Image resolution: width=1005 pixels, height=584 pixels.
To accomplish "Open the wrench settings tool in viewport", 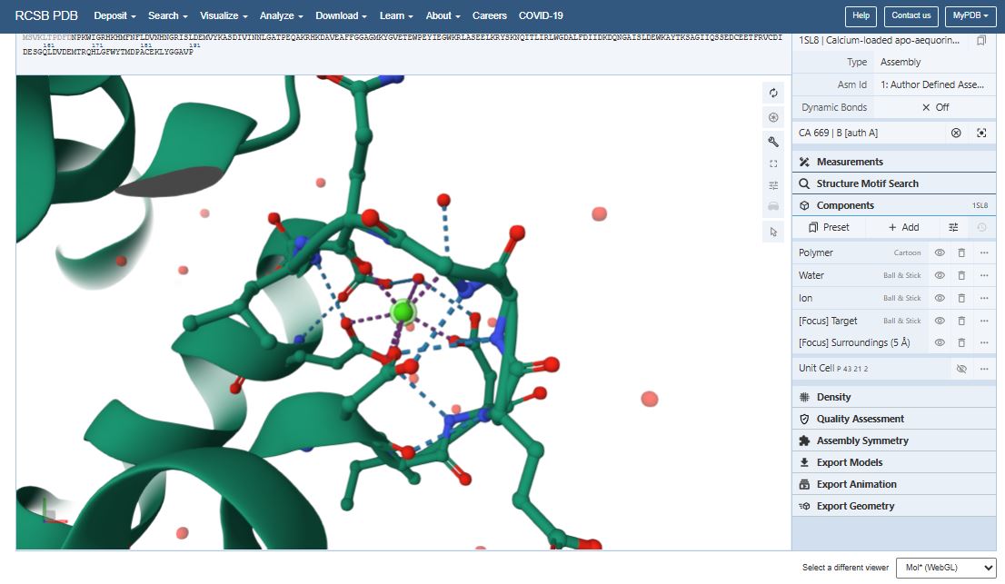I will (x=773, y=142).
